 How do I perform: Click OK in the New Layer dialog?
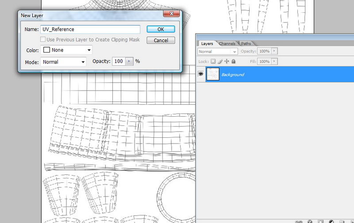coord(160,29)
